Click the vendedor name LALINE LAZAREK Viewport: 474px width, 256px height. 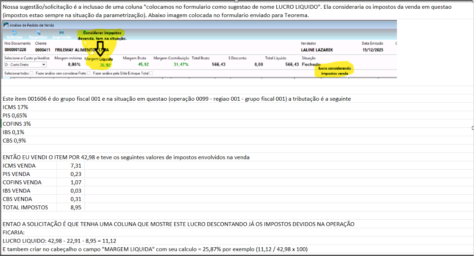(x=317, y=50)
